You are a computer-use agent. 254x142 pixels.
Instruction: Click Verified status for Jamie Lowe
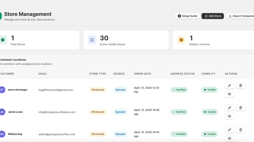179,112
